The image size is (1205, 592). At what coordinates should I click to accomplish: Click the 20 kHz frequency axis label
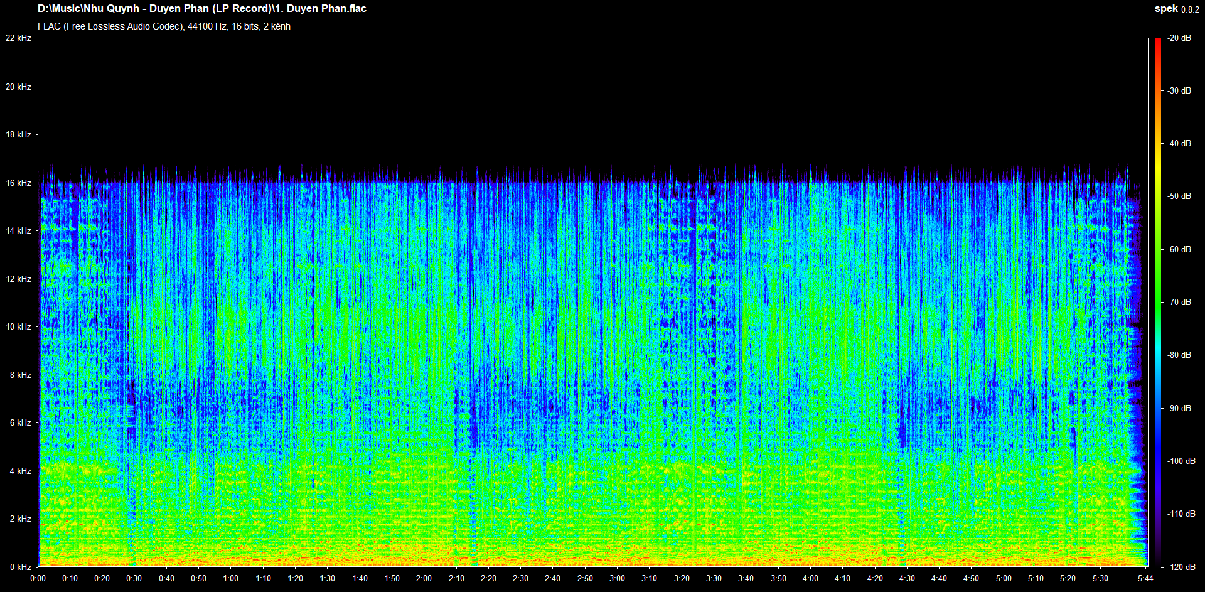(18, 87)
